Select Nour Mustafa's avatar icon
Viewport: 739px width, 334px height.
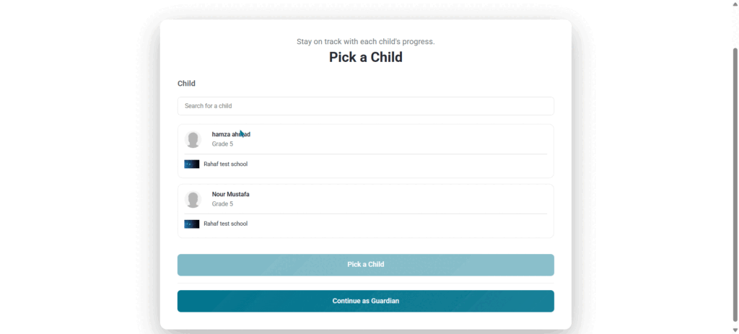click(x=193, y=199)
